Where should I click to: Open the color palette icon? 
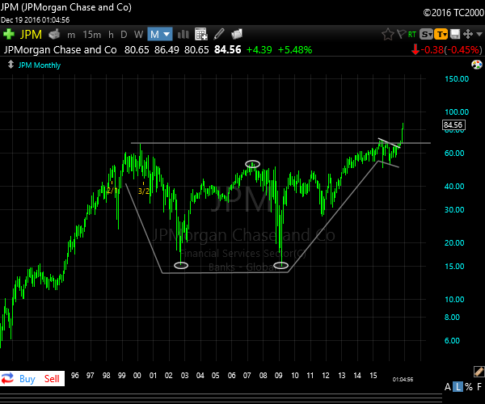477,65
